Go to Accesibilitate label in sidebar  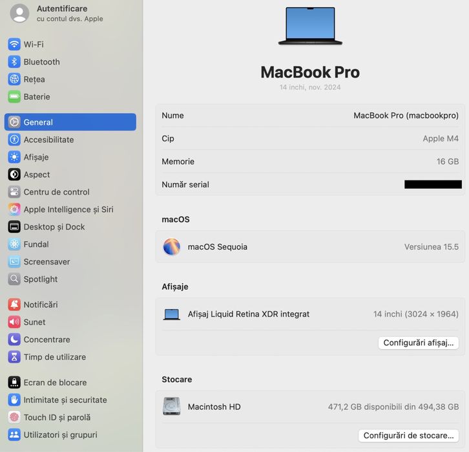pyautogui.click(x=48, y=140)
